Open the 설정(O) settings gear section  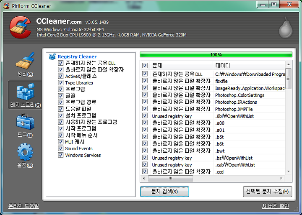tap(25, 156)
